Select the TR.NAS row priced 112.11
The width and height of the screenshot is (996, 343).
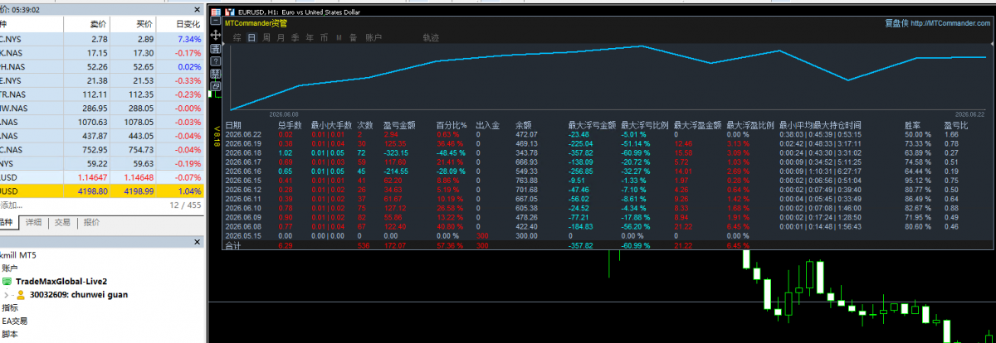click(x=101, y=94)
